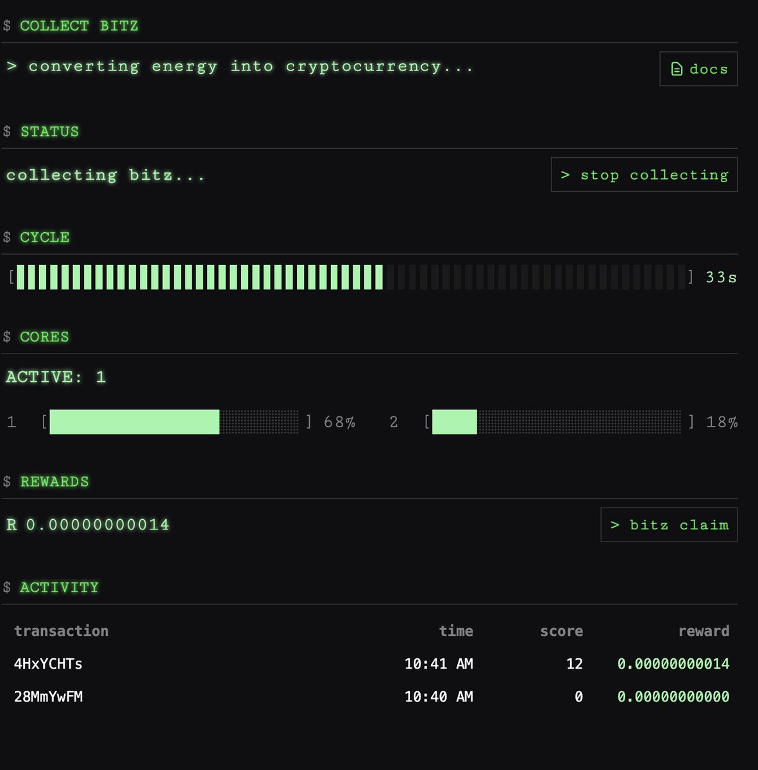Open the docs page

(698, 69)
